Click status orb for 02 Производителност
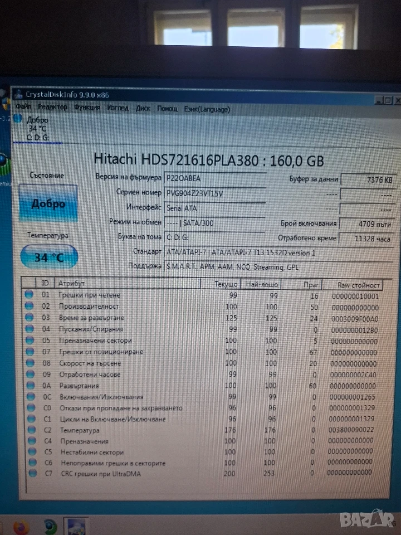Screen dimensions: 401x535 30,306
